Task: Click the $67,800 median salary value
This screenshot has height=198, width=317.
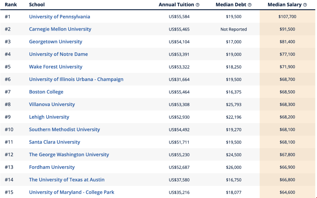Action: [x=287, y=155]
